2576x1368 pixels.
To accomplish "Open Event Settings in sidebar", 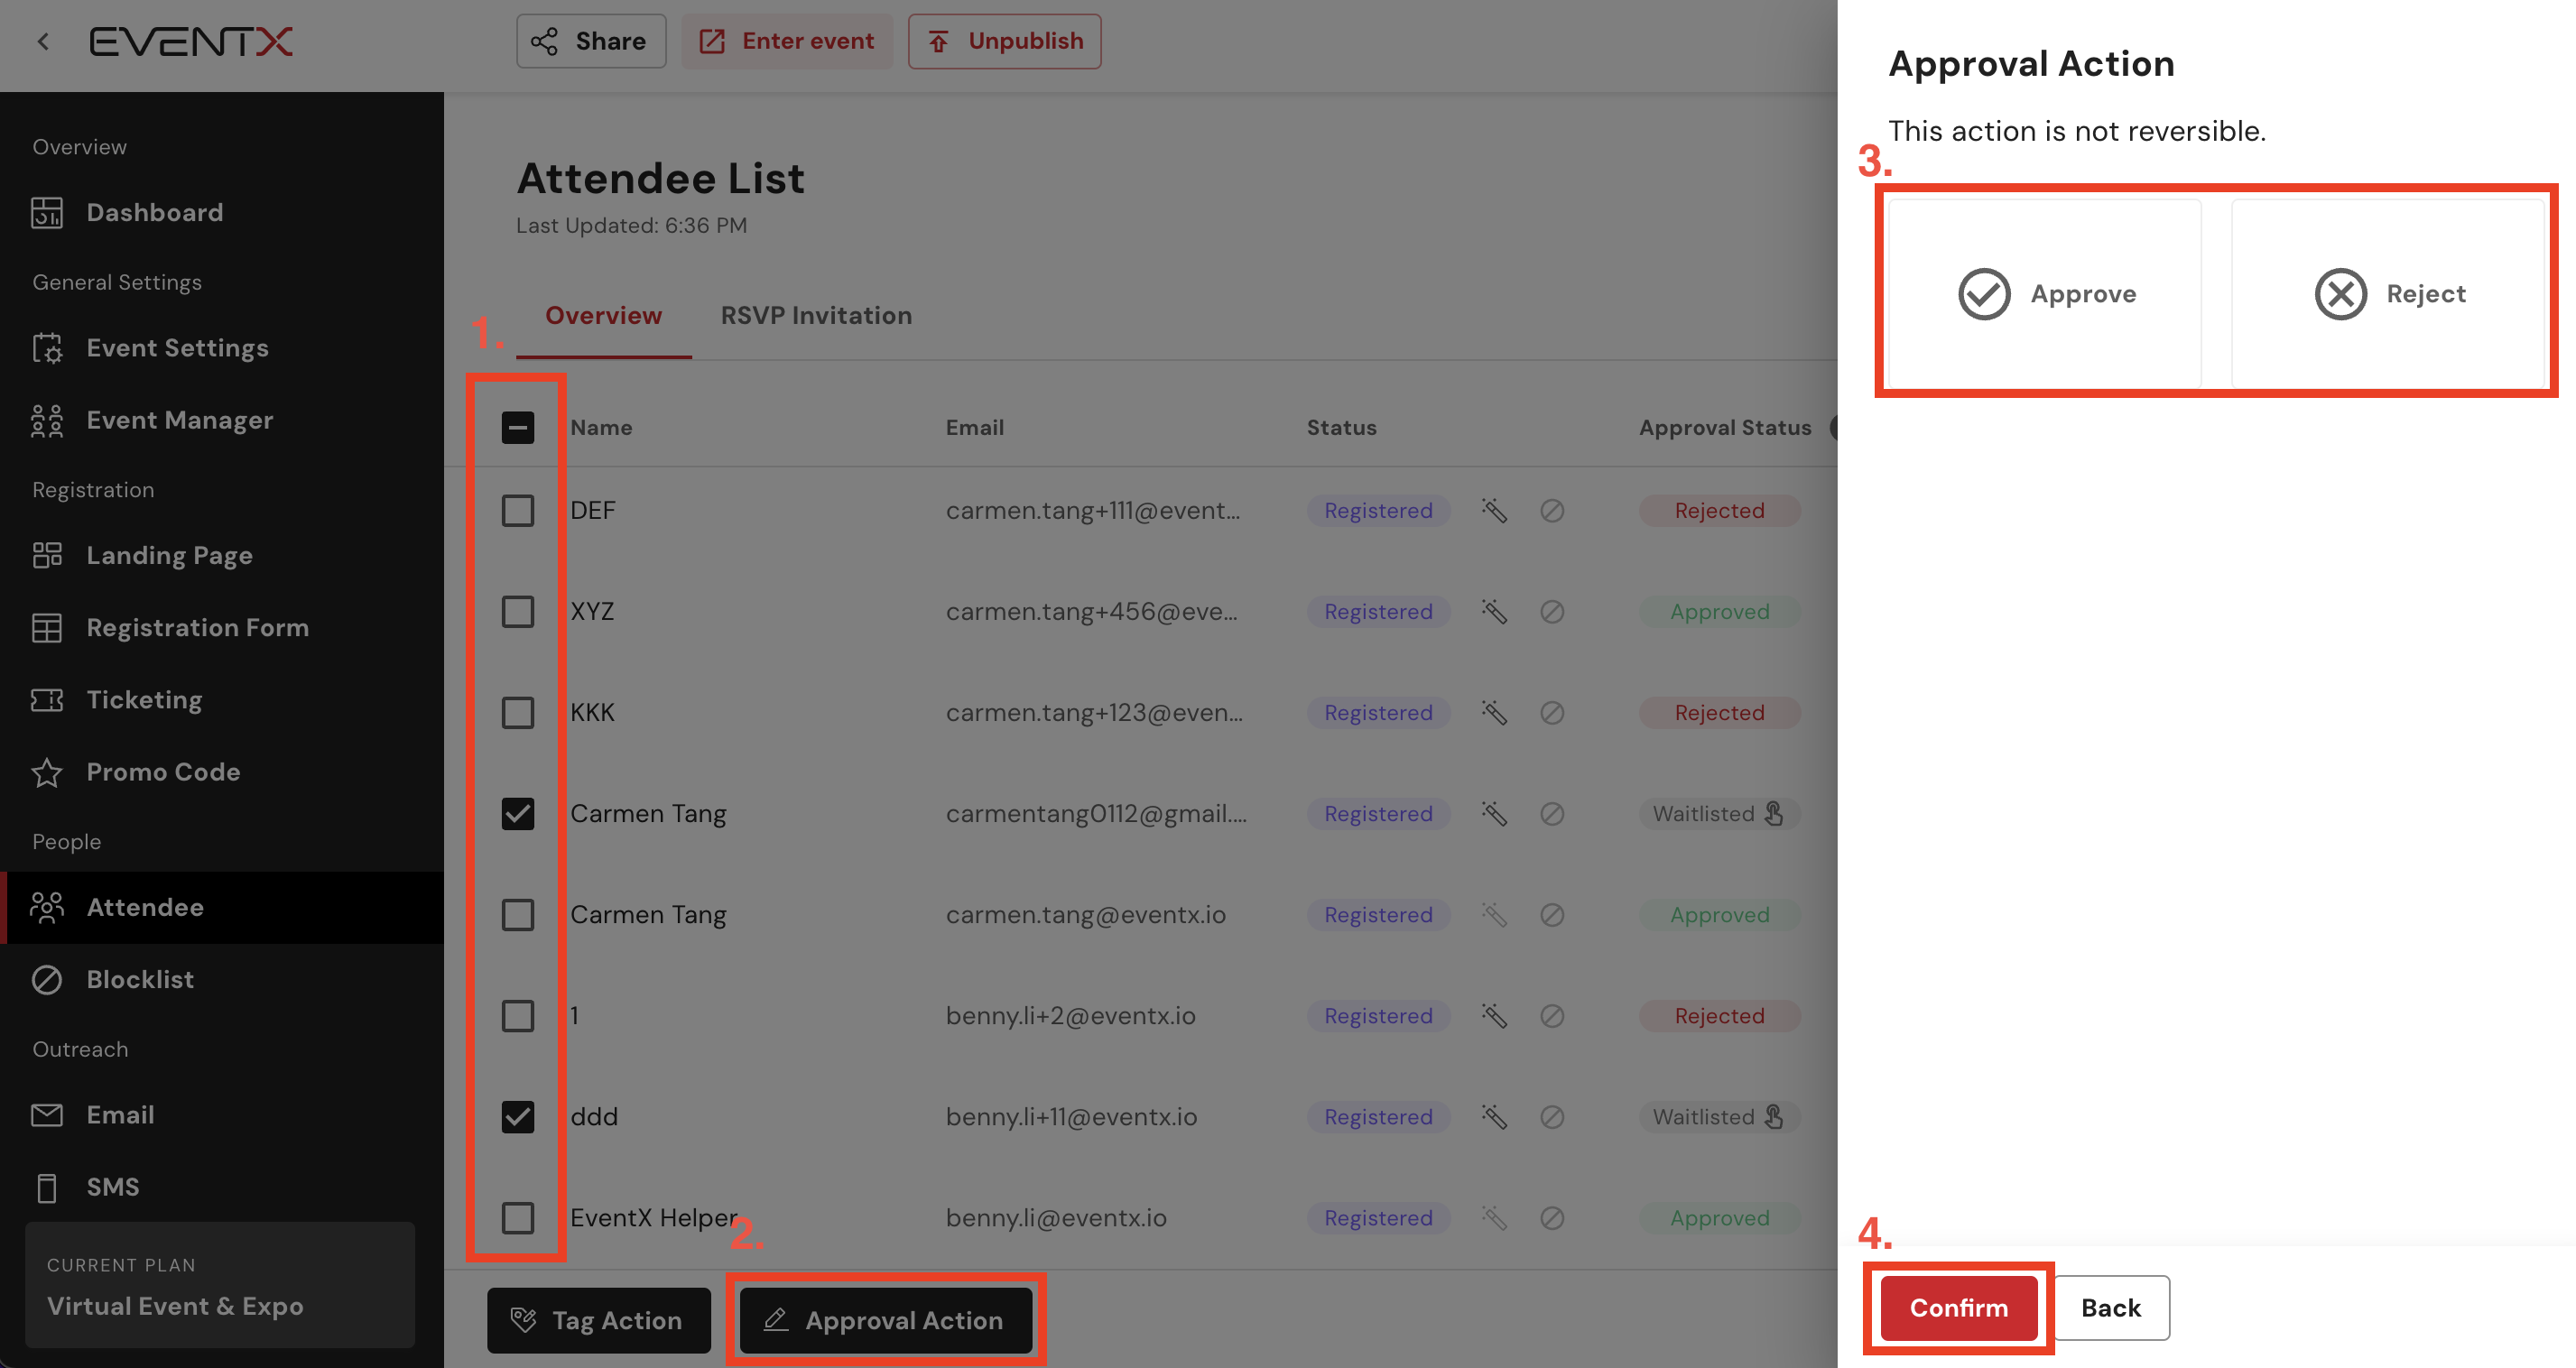I will (x=222, y=348).
